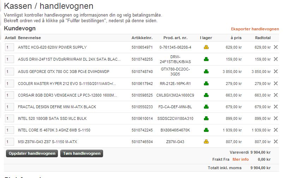289x178 pixels.
Task: Select COOLER MASTER HYPER 212 EVO name
Action: coord(67,84)
